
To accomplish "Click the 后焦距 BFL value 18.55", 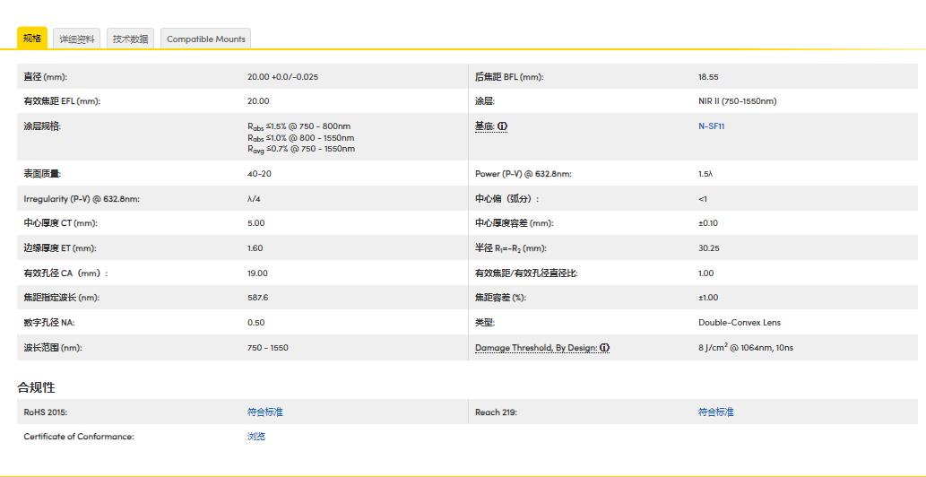I will tap(708, 77).
